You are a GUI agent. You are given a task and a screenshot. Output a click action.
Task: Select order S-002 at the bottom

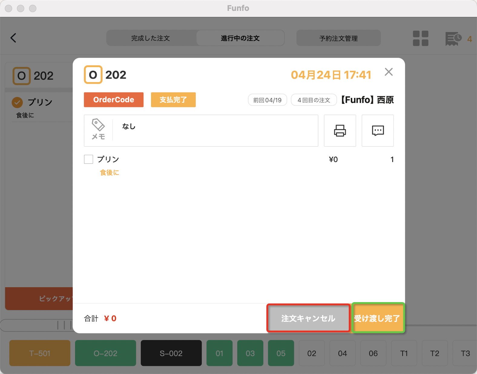point(171,353)
